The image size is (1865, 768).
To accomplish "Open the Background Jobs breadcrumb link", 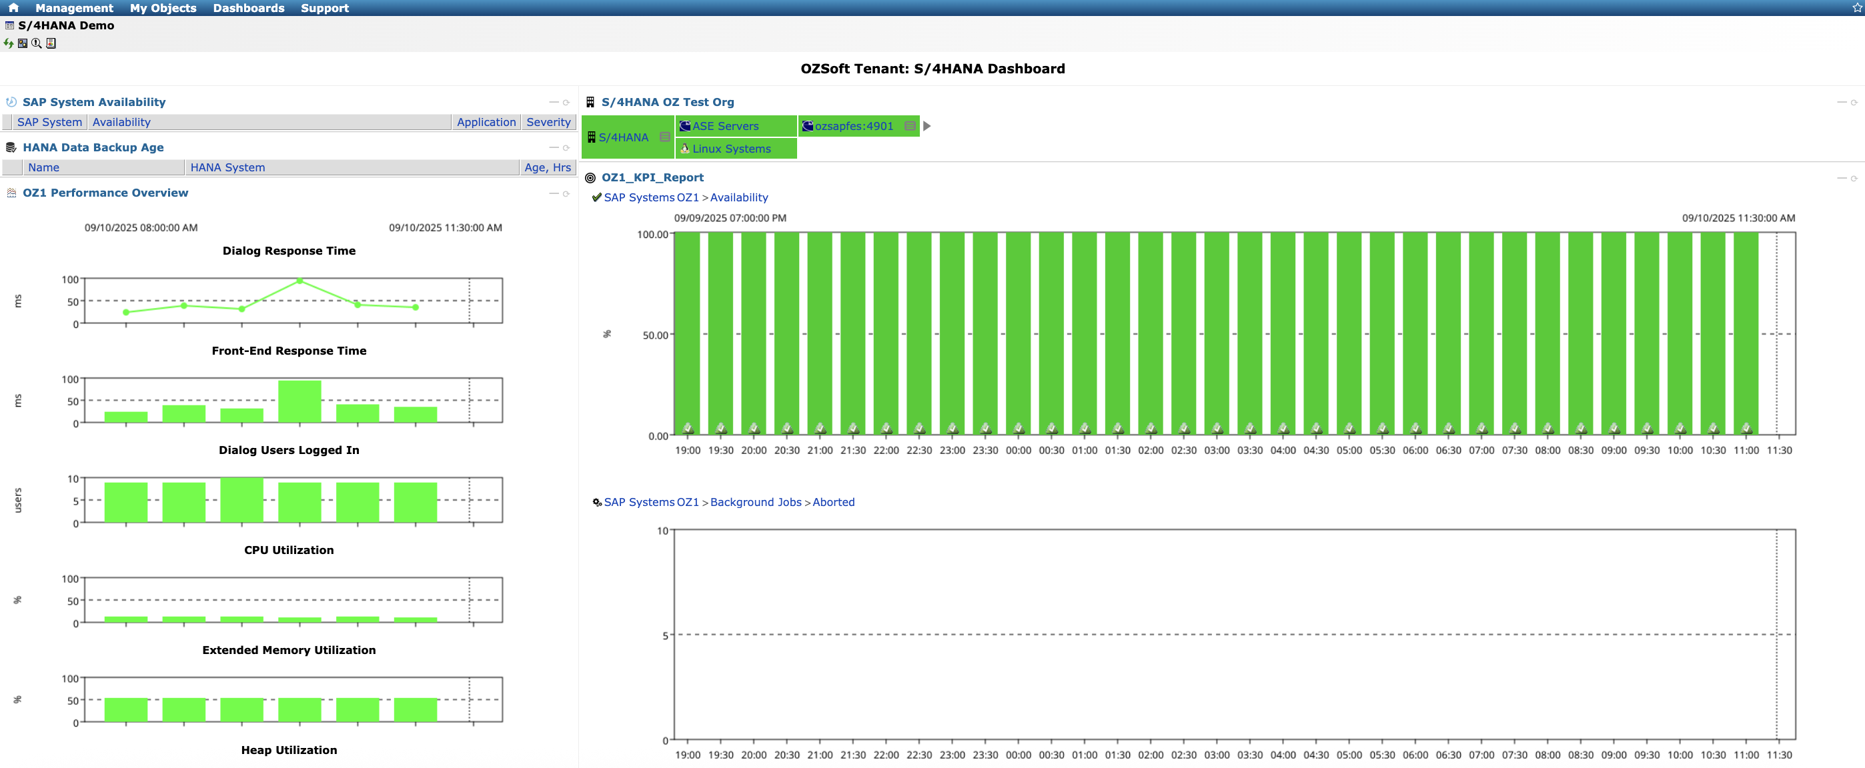I will click(x=756, y=503).
